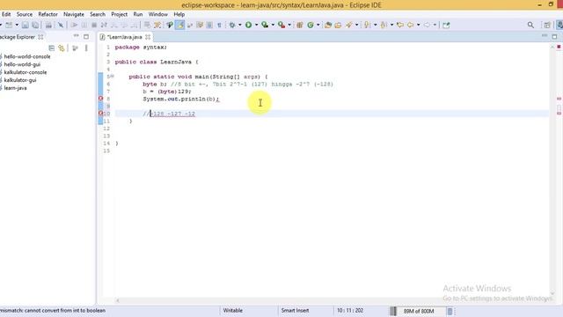Open the Window menu
This screenshot has height=317, width=563.
tap(158, 14)
